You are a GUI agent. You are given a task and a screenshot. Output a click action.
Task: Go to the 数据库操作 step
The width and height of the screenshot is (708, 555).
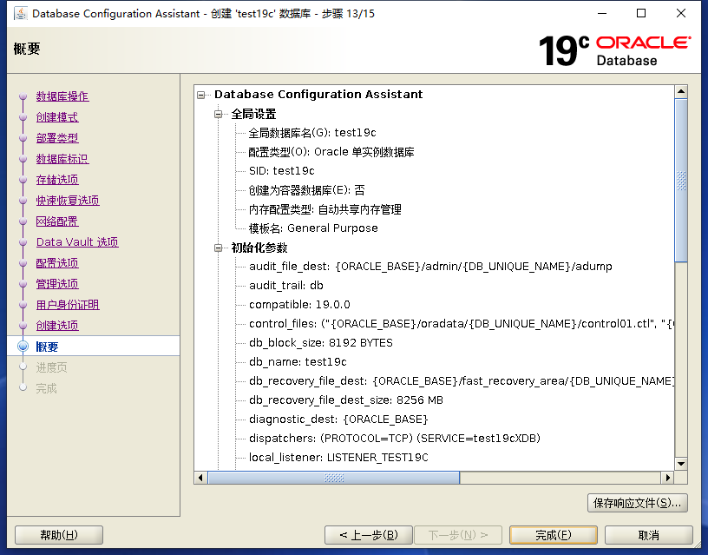click(x=62, y=96)
